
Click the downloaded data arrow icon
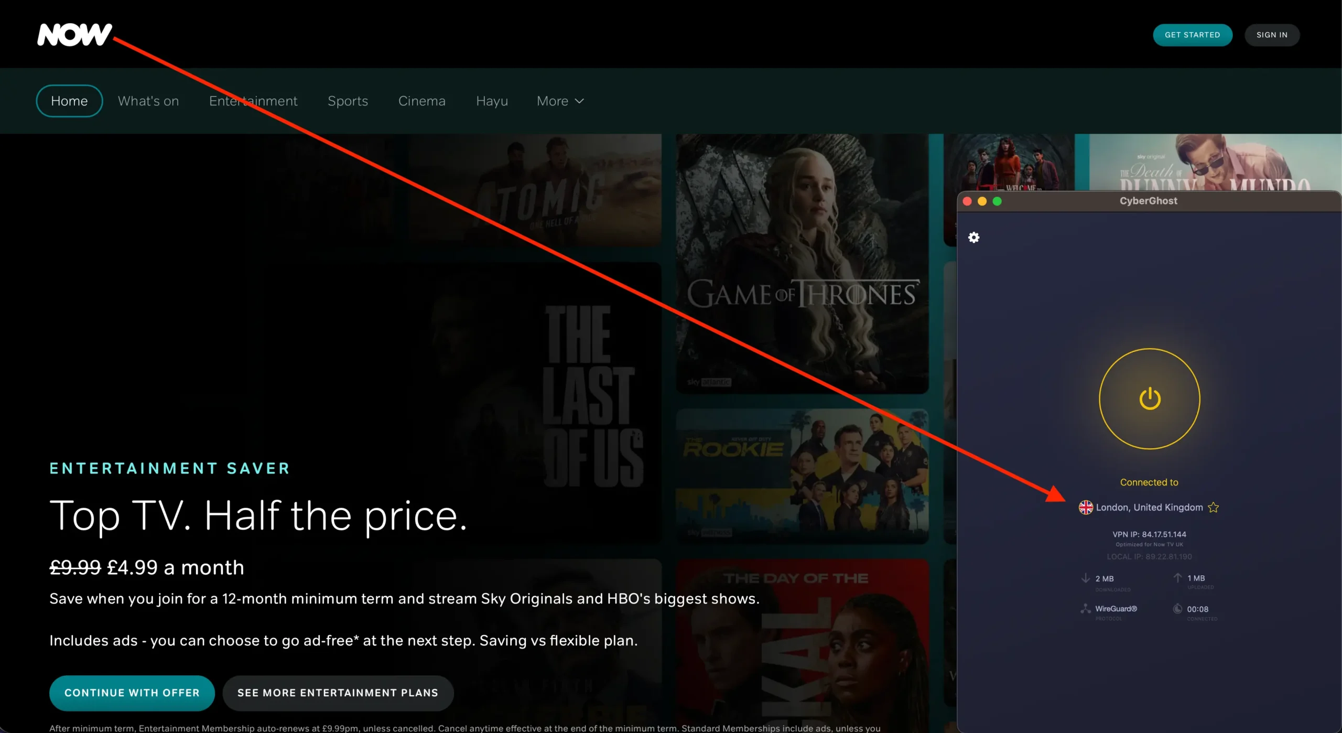click(x=1085, y=578)
